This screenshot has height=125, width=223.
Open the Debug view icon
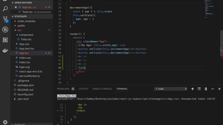click(5, 30)
